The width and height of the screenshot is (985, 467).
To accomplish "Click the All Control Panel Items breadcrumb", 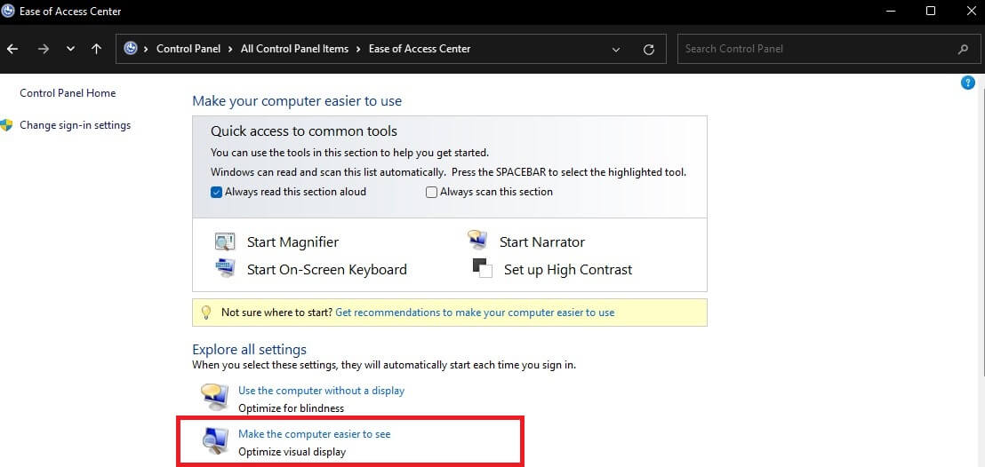I will point(294,48).
